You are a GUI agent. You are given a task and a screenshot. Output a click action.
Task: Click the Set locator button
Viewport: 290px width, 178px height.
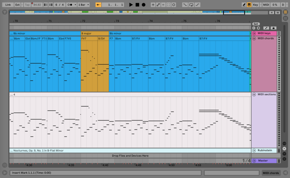[x=256, y=24]
